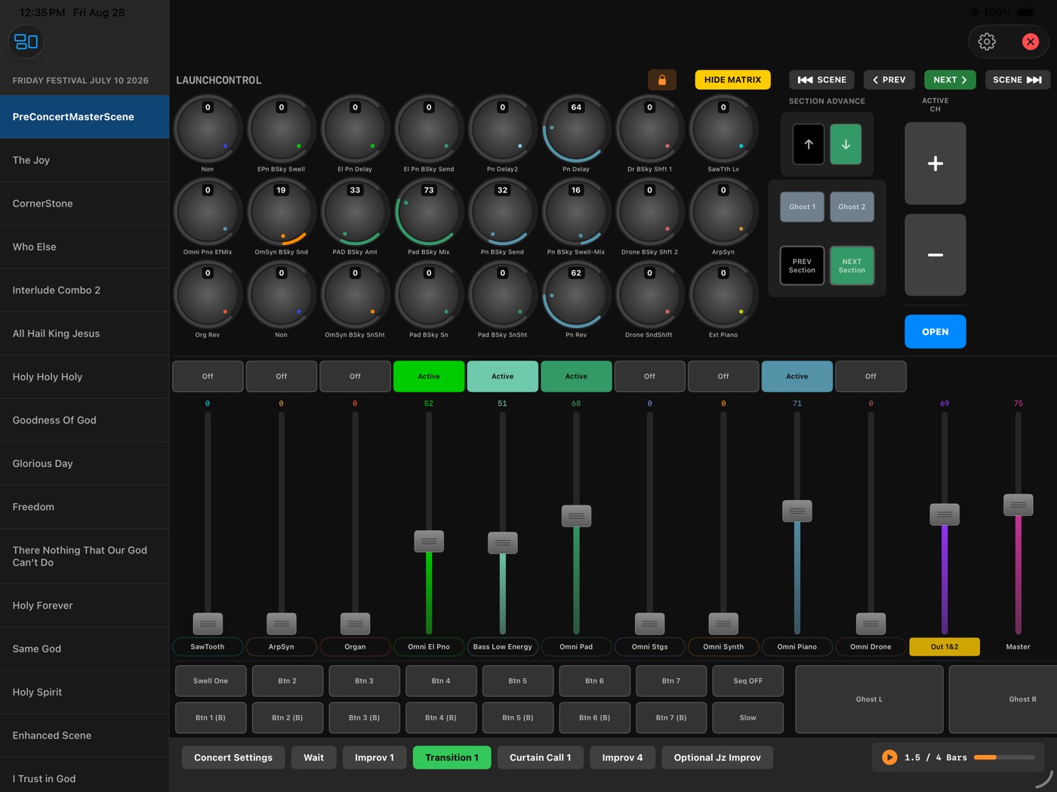
Task: Click HIDE MATRIX button
Action: tap(732, 80)
